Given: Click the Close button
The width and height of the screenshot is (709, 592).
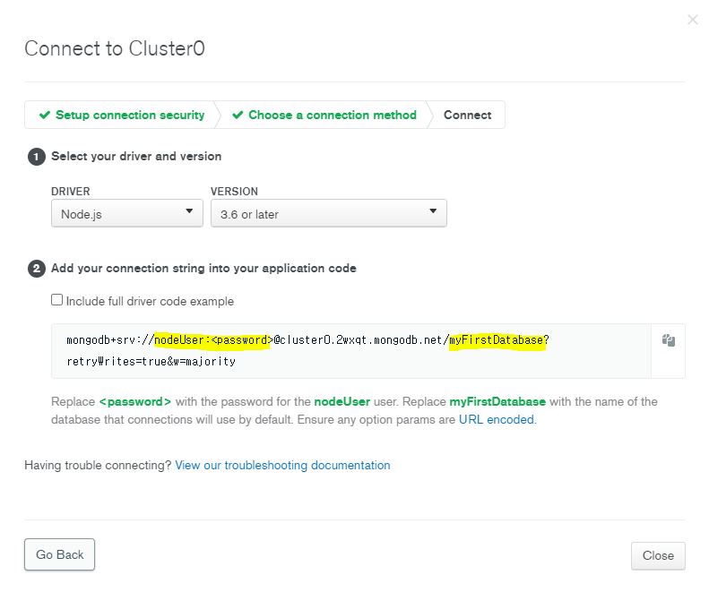Looking at the screenshot, I should [x=658, y=555].
